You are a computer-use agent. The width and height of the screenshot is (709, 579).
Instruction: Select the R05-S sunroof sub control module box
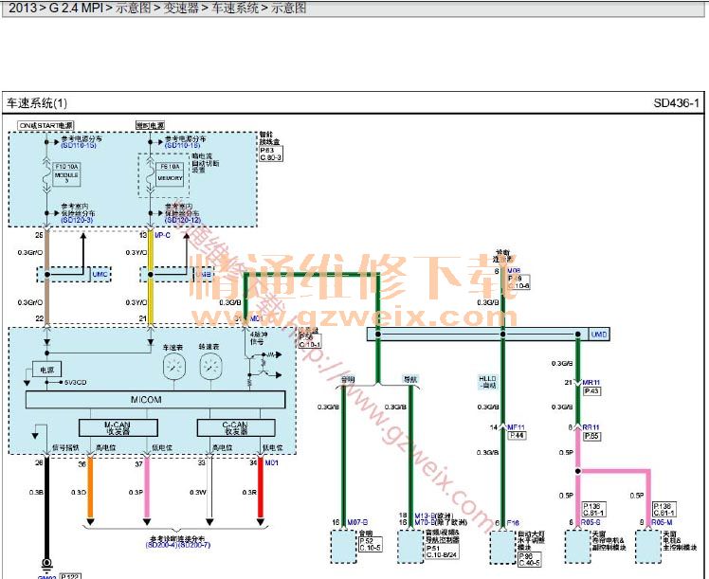[578, 547]
